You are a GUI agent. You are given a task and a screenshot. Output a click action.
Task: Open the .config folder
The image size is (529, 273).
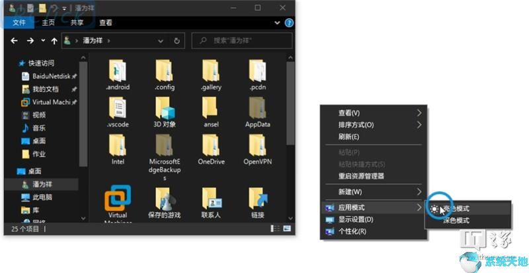click(x=165, y=75)
